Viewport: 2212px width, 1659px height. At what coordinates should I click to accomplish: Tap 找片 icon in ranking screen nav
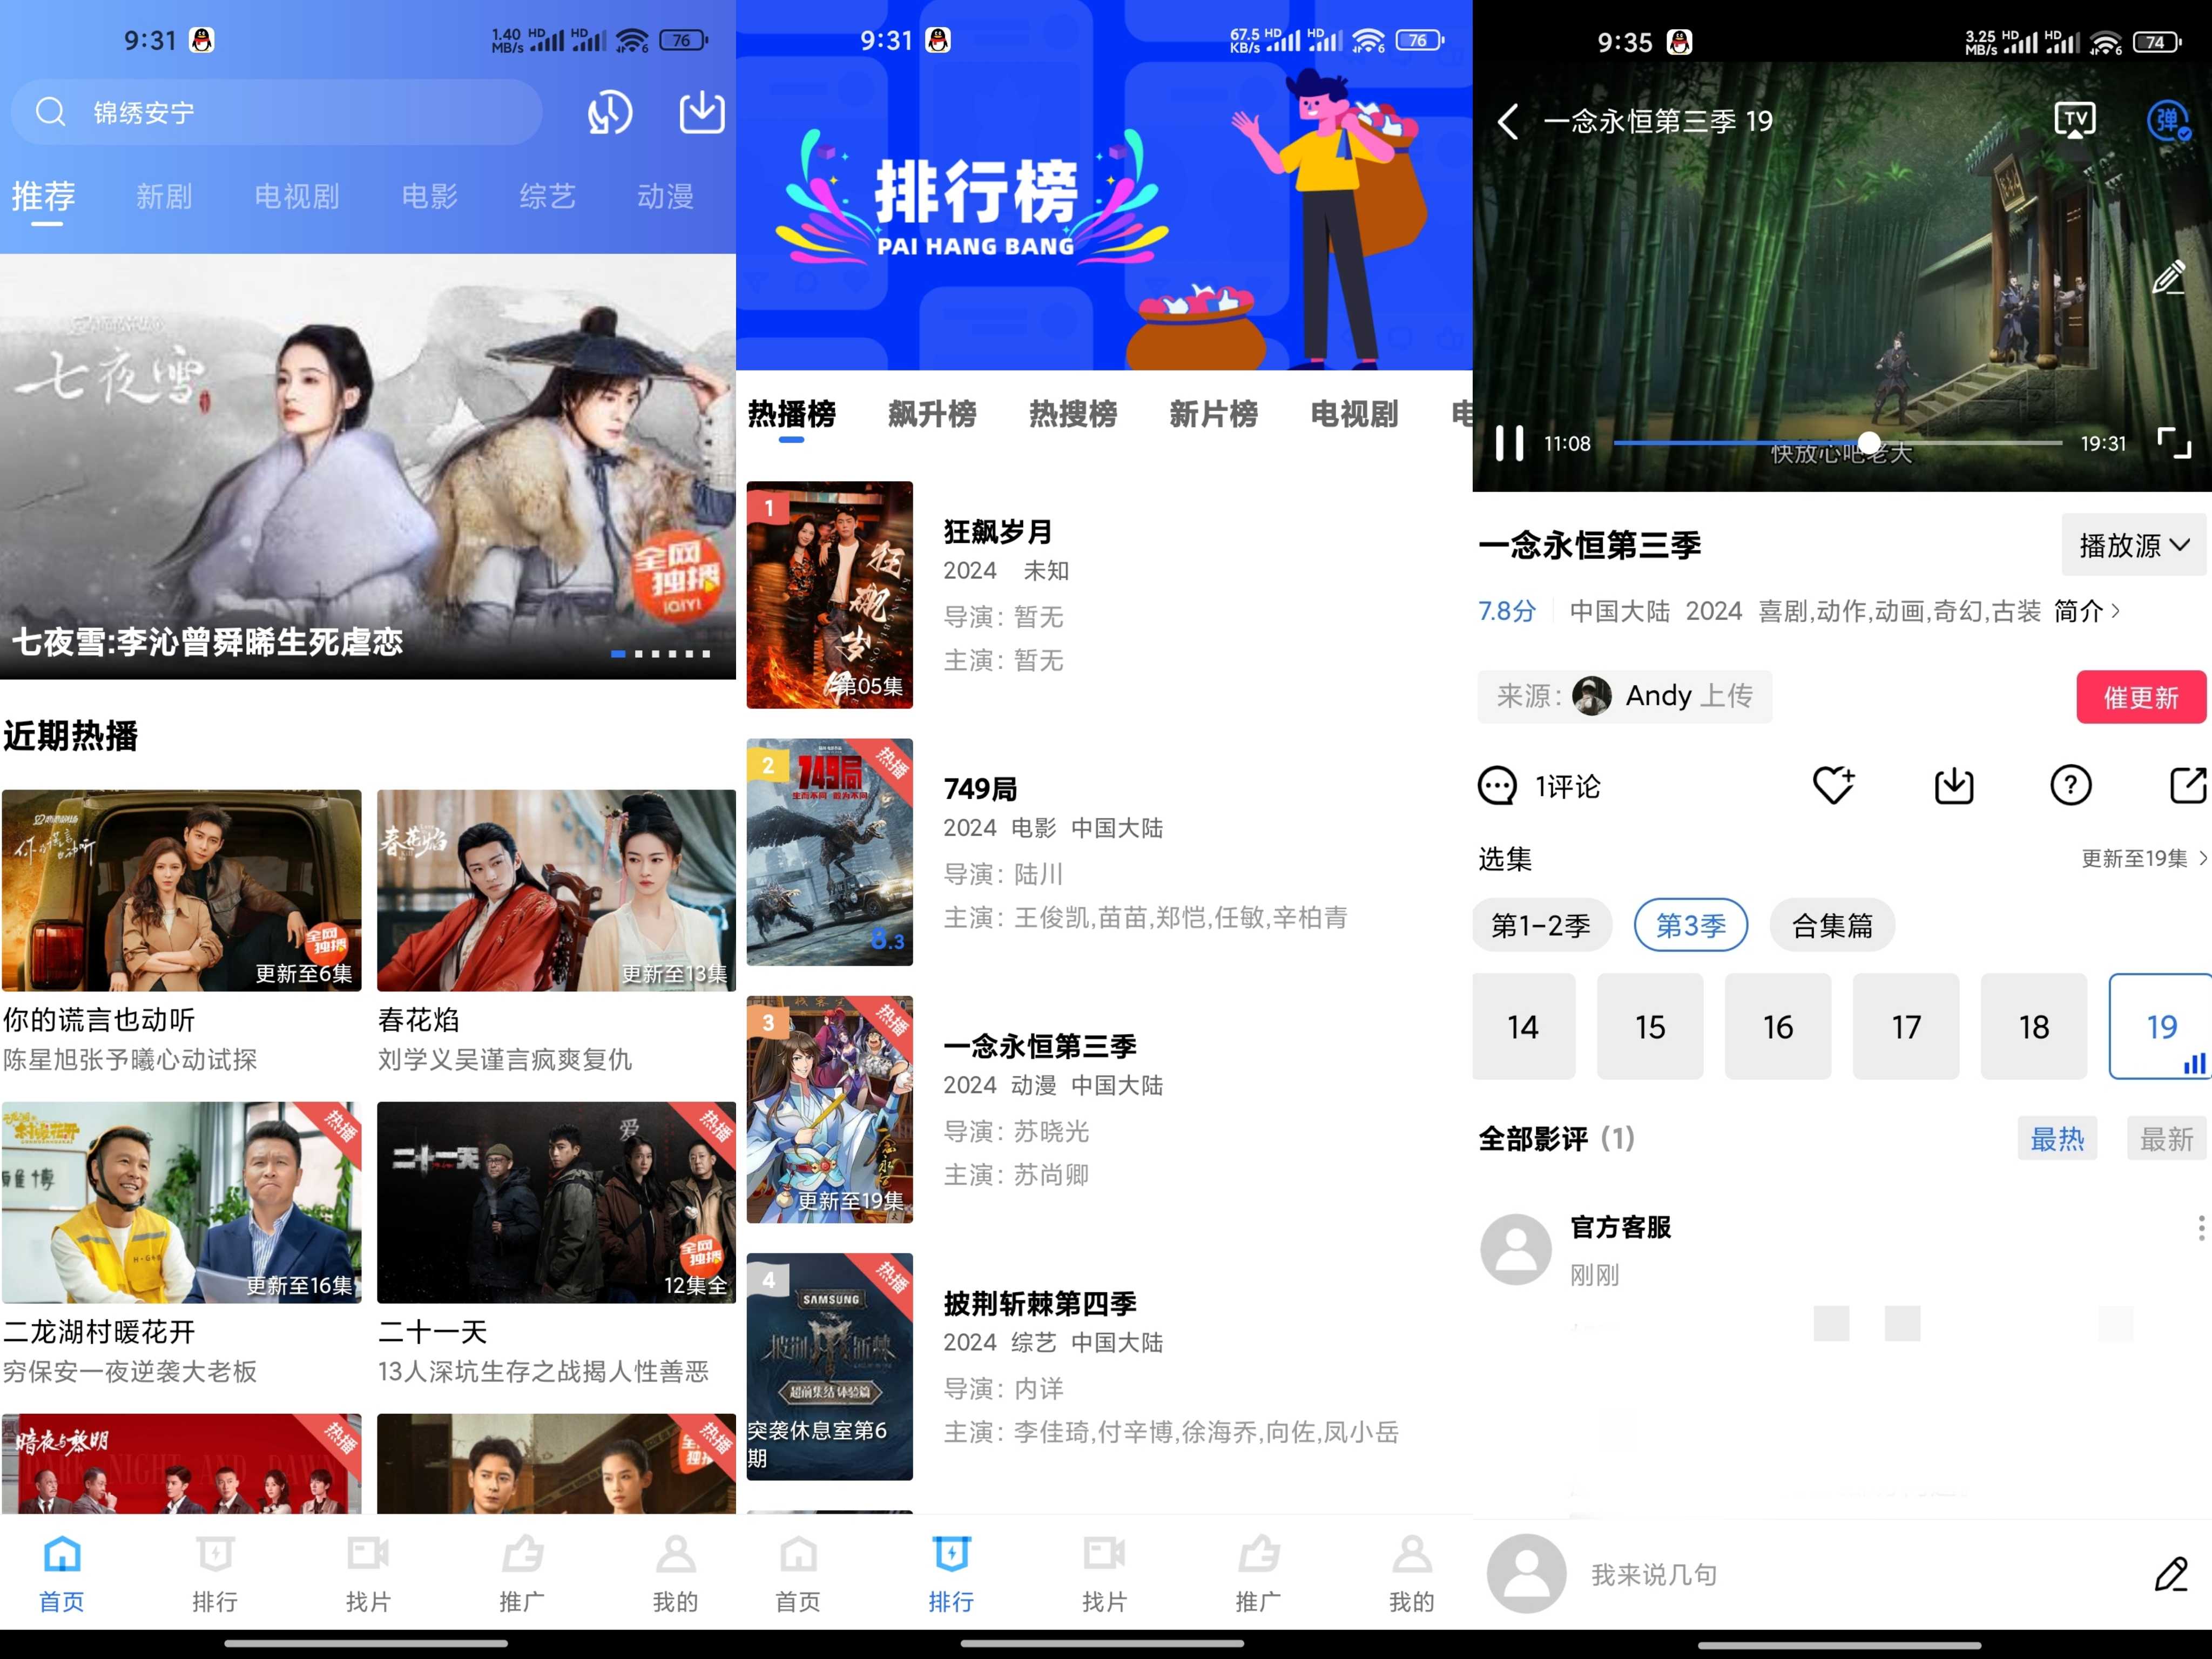1105,1554
